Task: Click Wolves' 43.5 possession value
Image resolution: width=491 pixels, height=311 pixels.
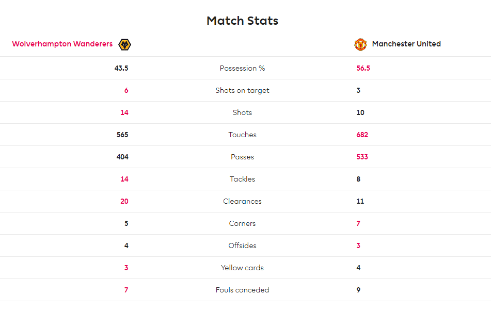Action: click(x=121, y=68)
